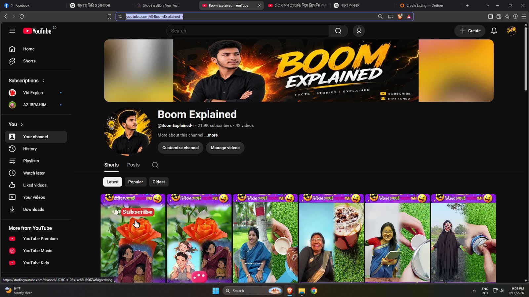Image resolution: width=529 pixels, height=297 pixels.
Task: Bookmark this page icon
Action: pos(109,16)
